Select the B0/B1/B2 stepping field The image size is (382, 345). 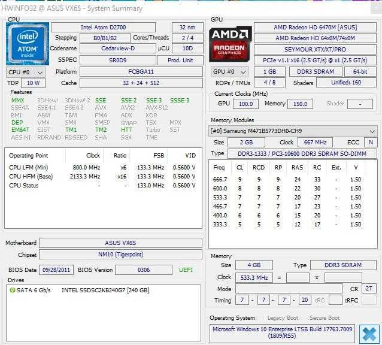(105, 38)
